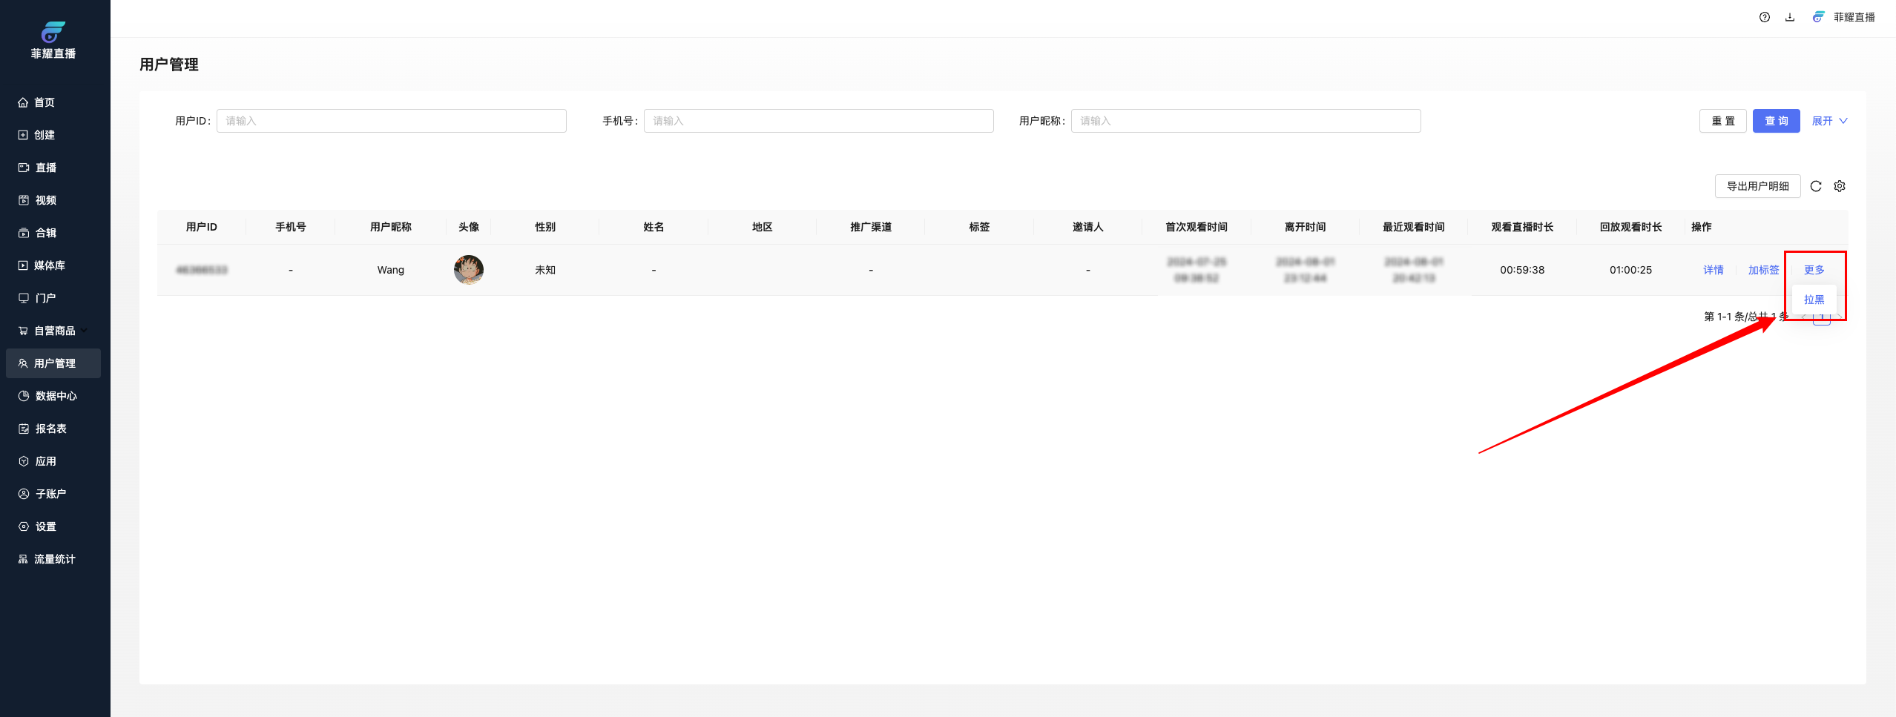Click the 菲耀直播 logo in sidebar

[53, 40]
